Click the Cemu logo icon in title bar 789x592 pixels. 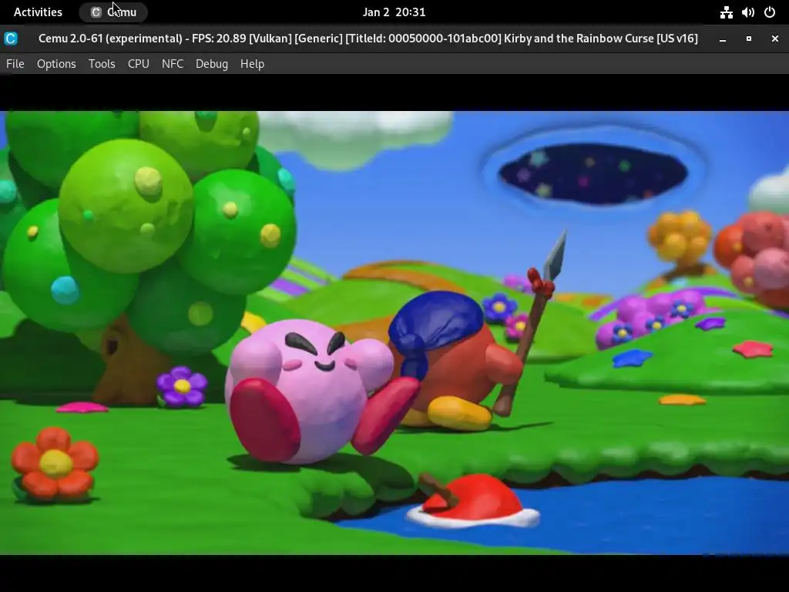pos(11,39)
